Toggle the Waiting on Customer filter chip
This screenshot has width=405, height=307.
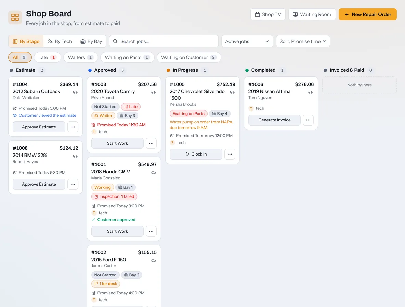pos(189,57)
